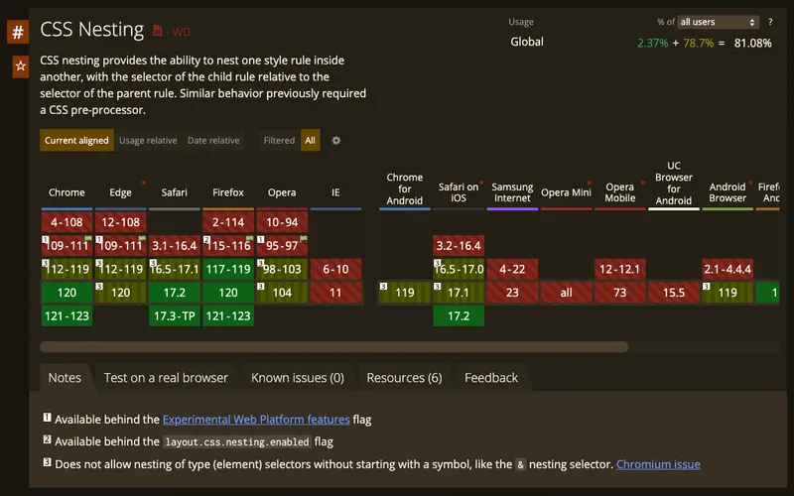The width and height of the screenshot is (794, 496).
Task: Select Safari 3.1-16.4 cell
Action: coord(175,245)
